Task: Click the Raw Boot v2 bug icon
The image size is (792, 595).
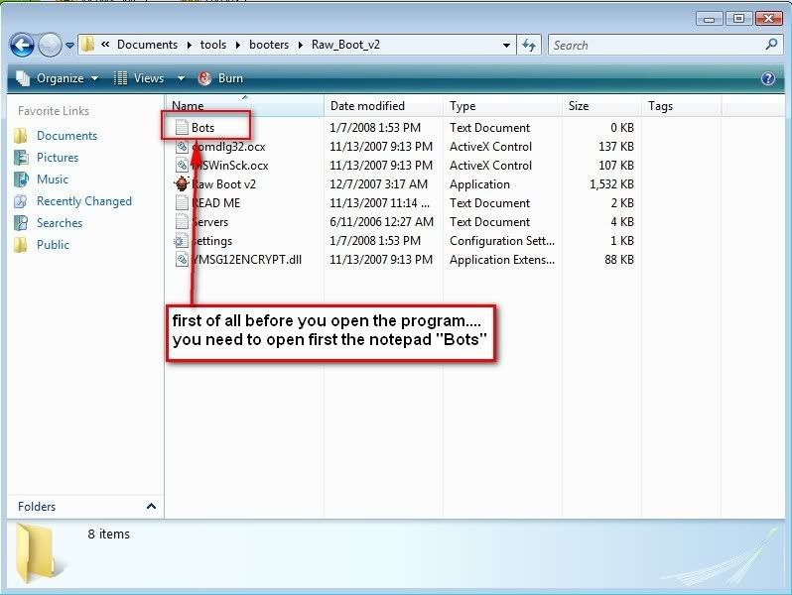Action: coord(182,183)
